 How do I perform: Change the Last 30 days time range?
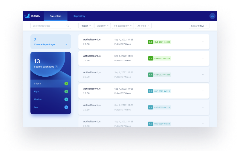tap(199, 26)
